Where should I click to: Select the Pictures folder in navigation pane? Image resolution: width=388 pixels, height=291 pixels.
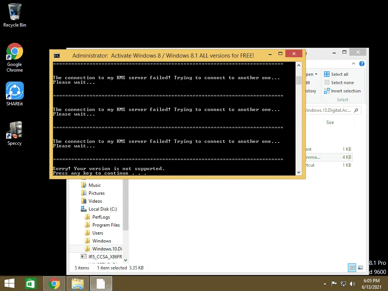click(x=97, y=193)
